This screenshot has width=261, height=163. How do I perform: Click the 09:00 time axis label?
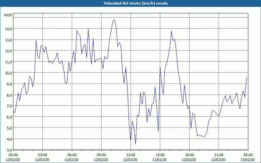[101, 155]
